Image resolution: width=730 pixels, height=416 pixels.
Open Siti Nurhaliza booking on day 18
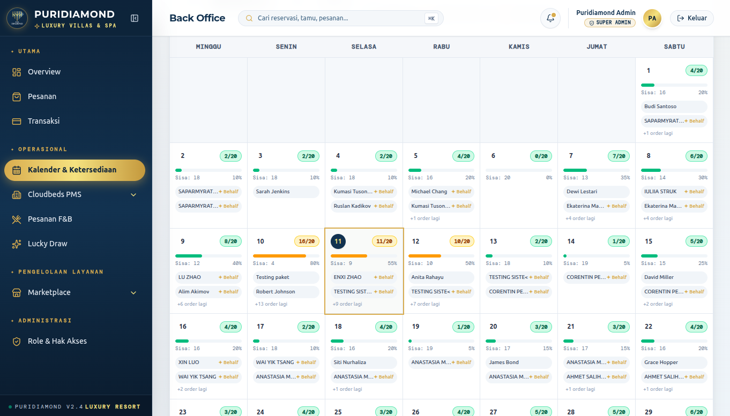click(x=364, y=362)
